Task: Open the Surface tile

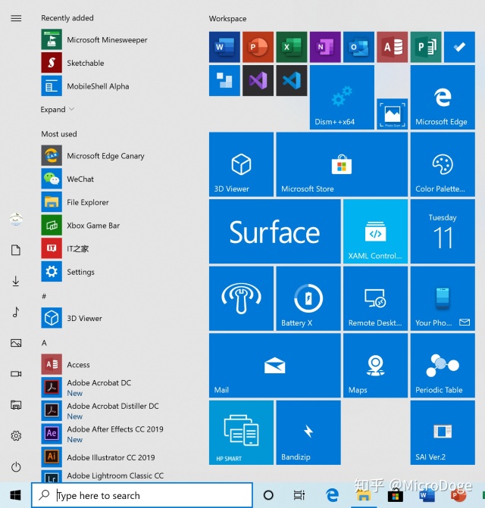Action: [x=275, y=232]
